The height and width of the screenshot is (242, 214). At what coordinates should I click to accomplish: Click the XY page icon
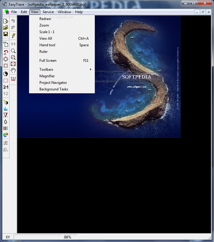tap(6, 44)
